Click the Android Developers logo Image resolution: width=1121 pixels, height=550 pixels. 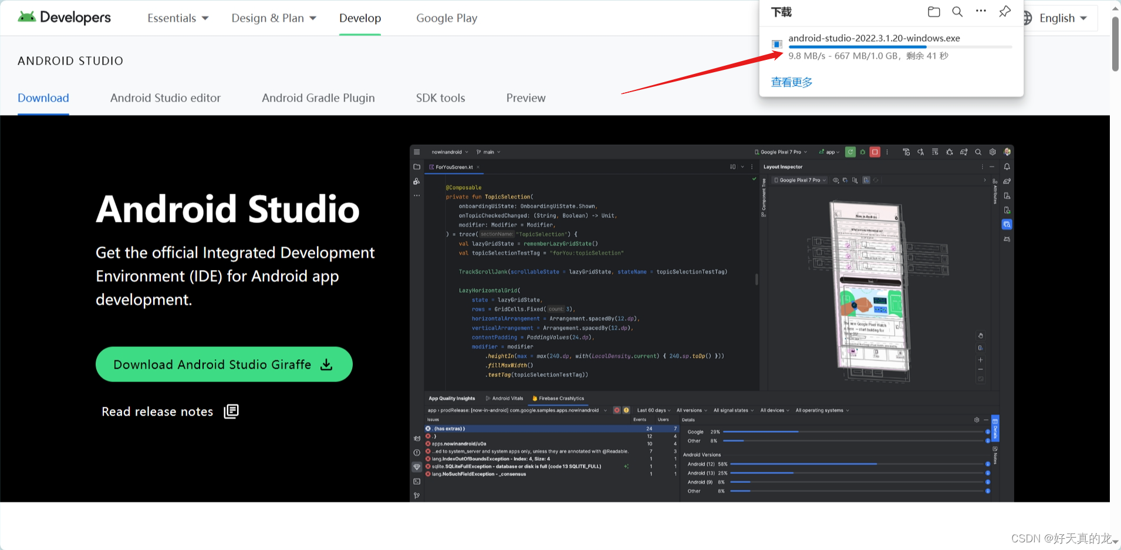click(x=64, y=18)
